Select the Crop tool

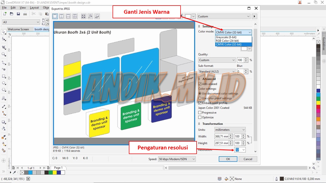[4, 47]
